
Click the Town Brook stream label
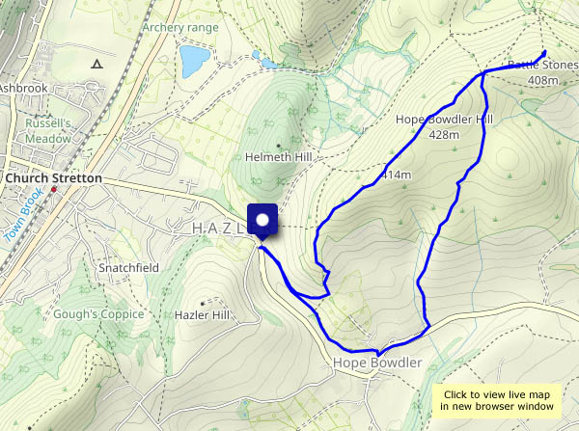click(x=23, y=215)
